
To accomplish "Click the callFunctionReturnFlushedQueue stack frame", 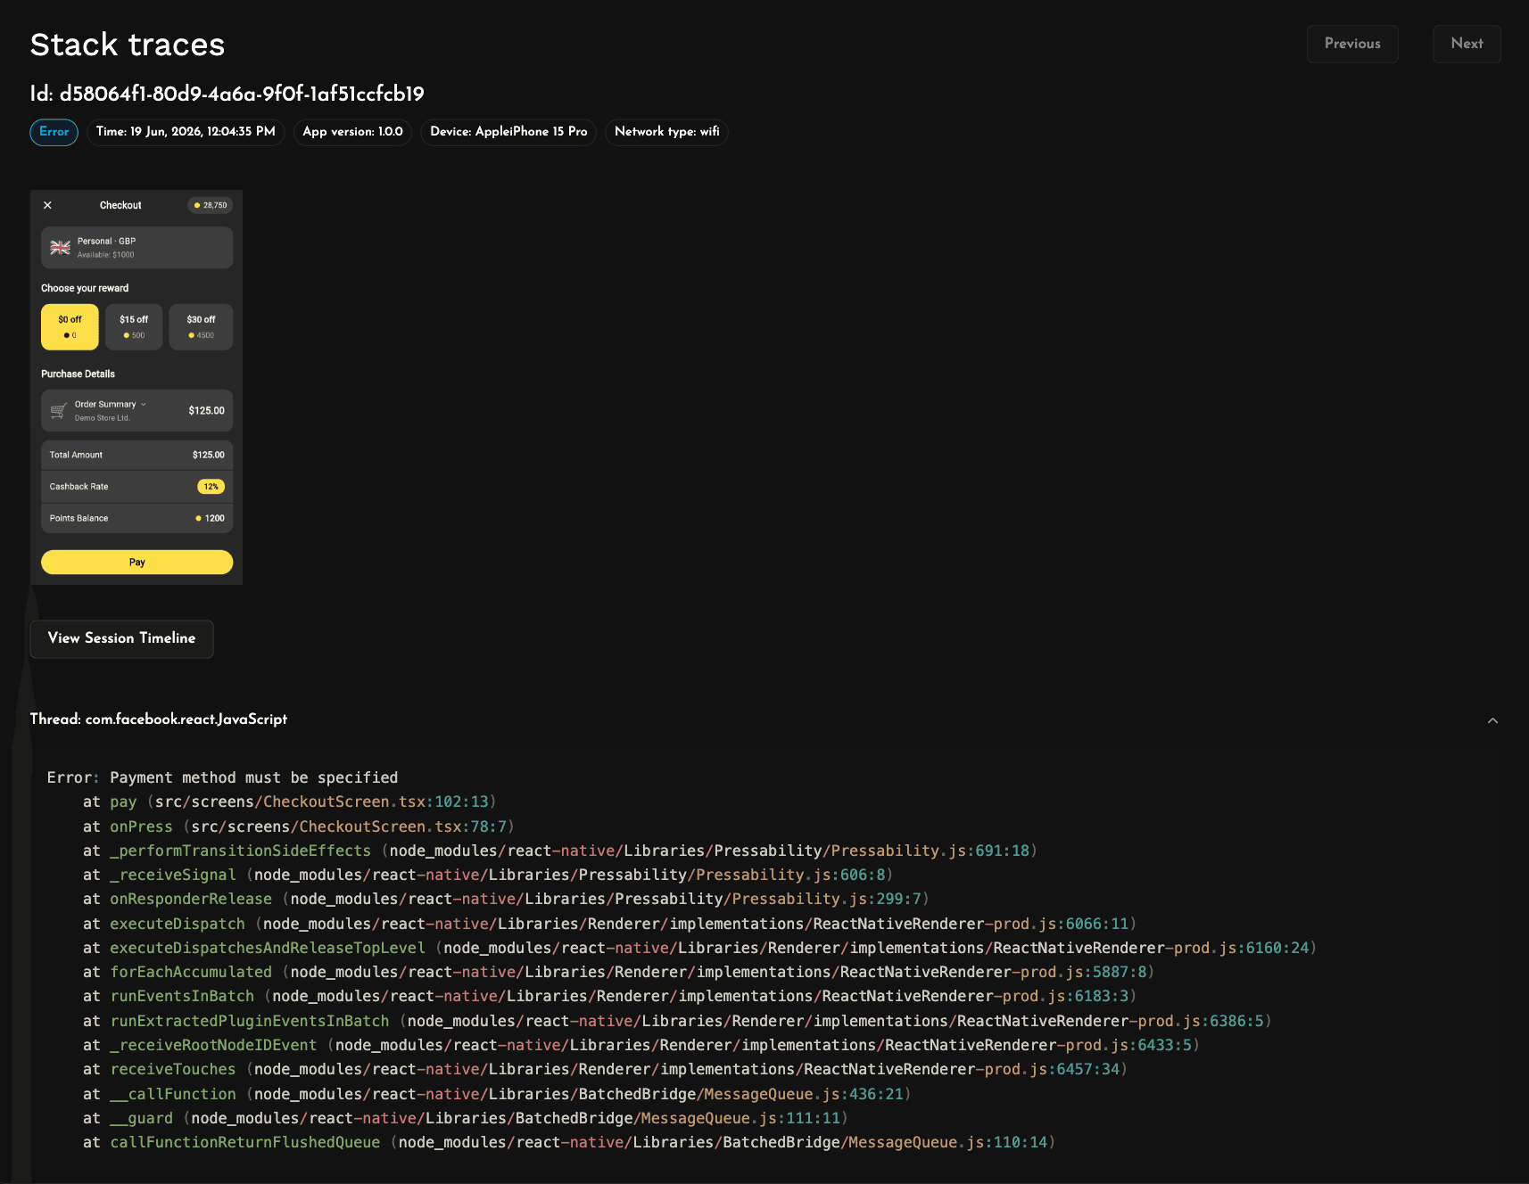I will [x=569, y=1142].
